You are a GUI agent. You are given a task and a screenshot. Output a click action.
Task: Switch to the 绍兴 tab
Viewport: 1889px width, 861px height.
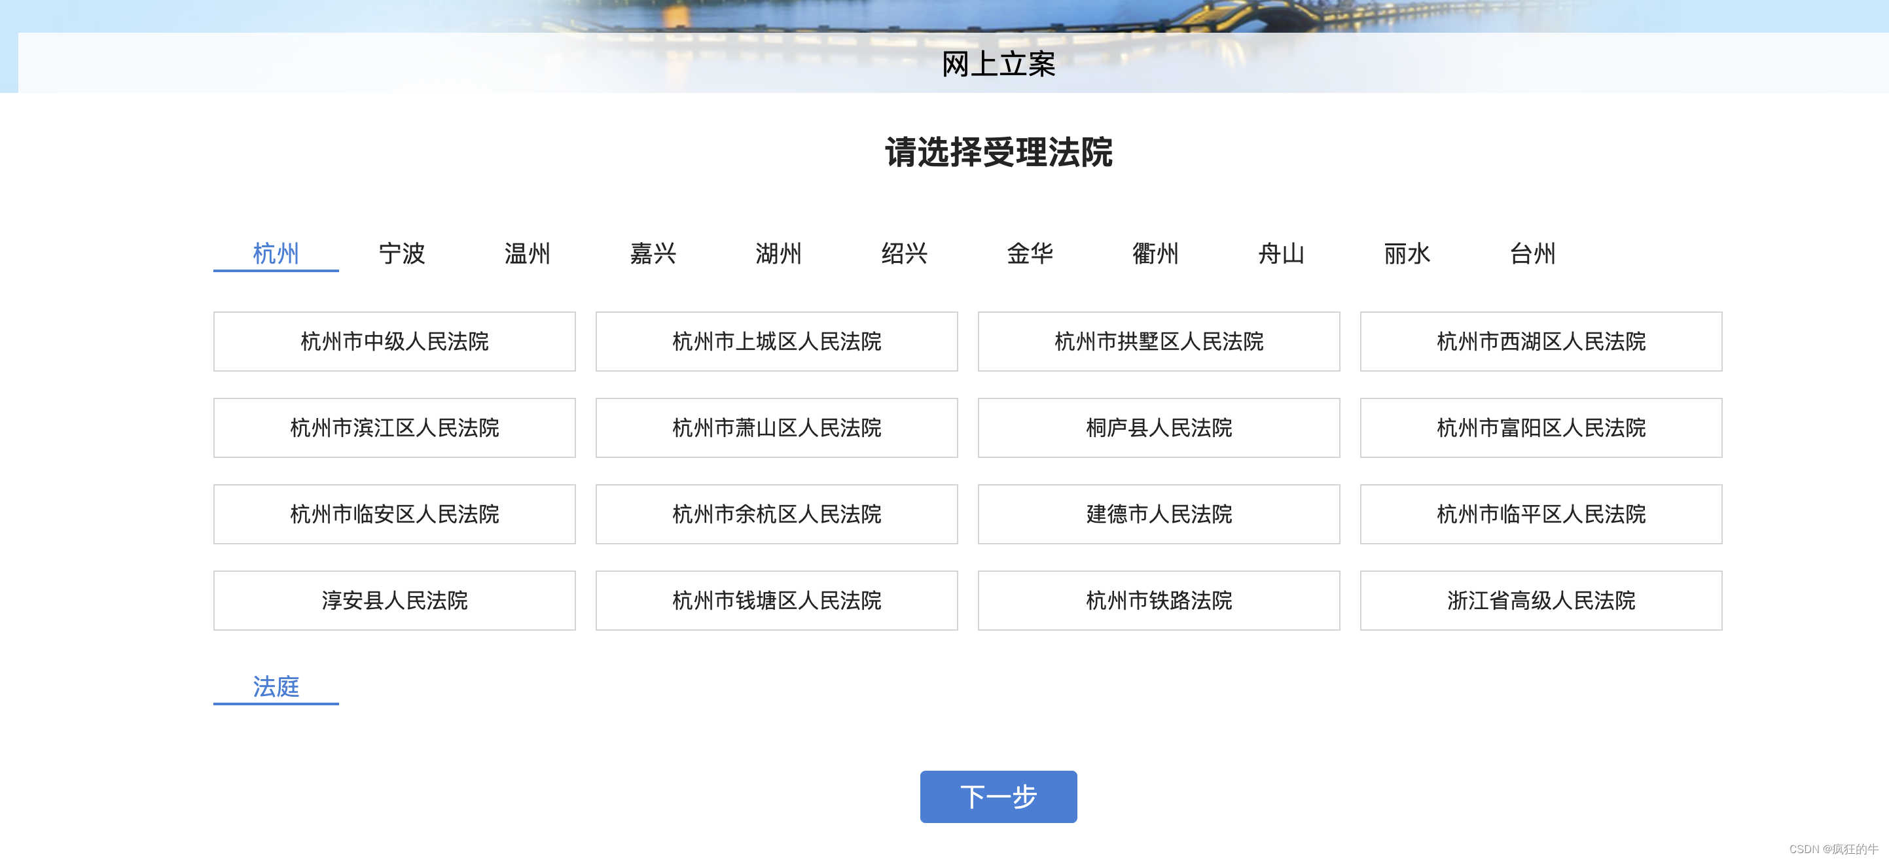(903, 254)
